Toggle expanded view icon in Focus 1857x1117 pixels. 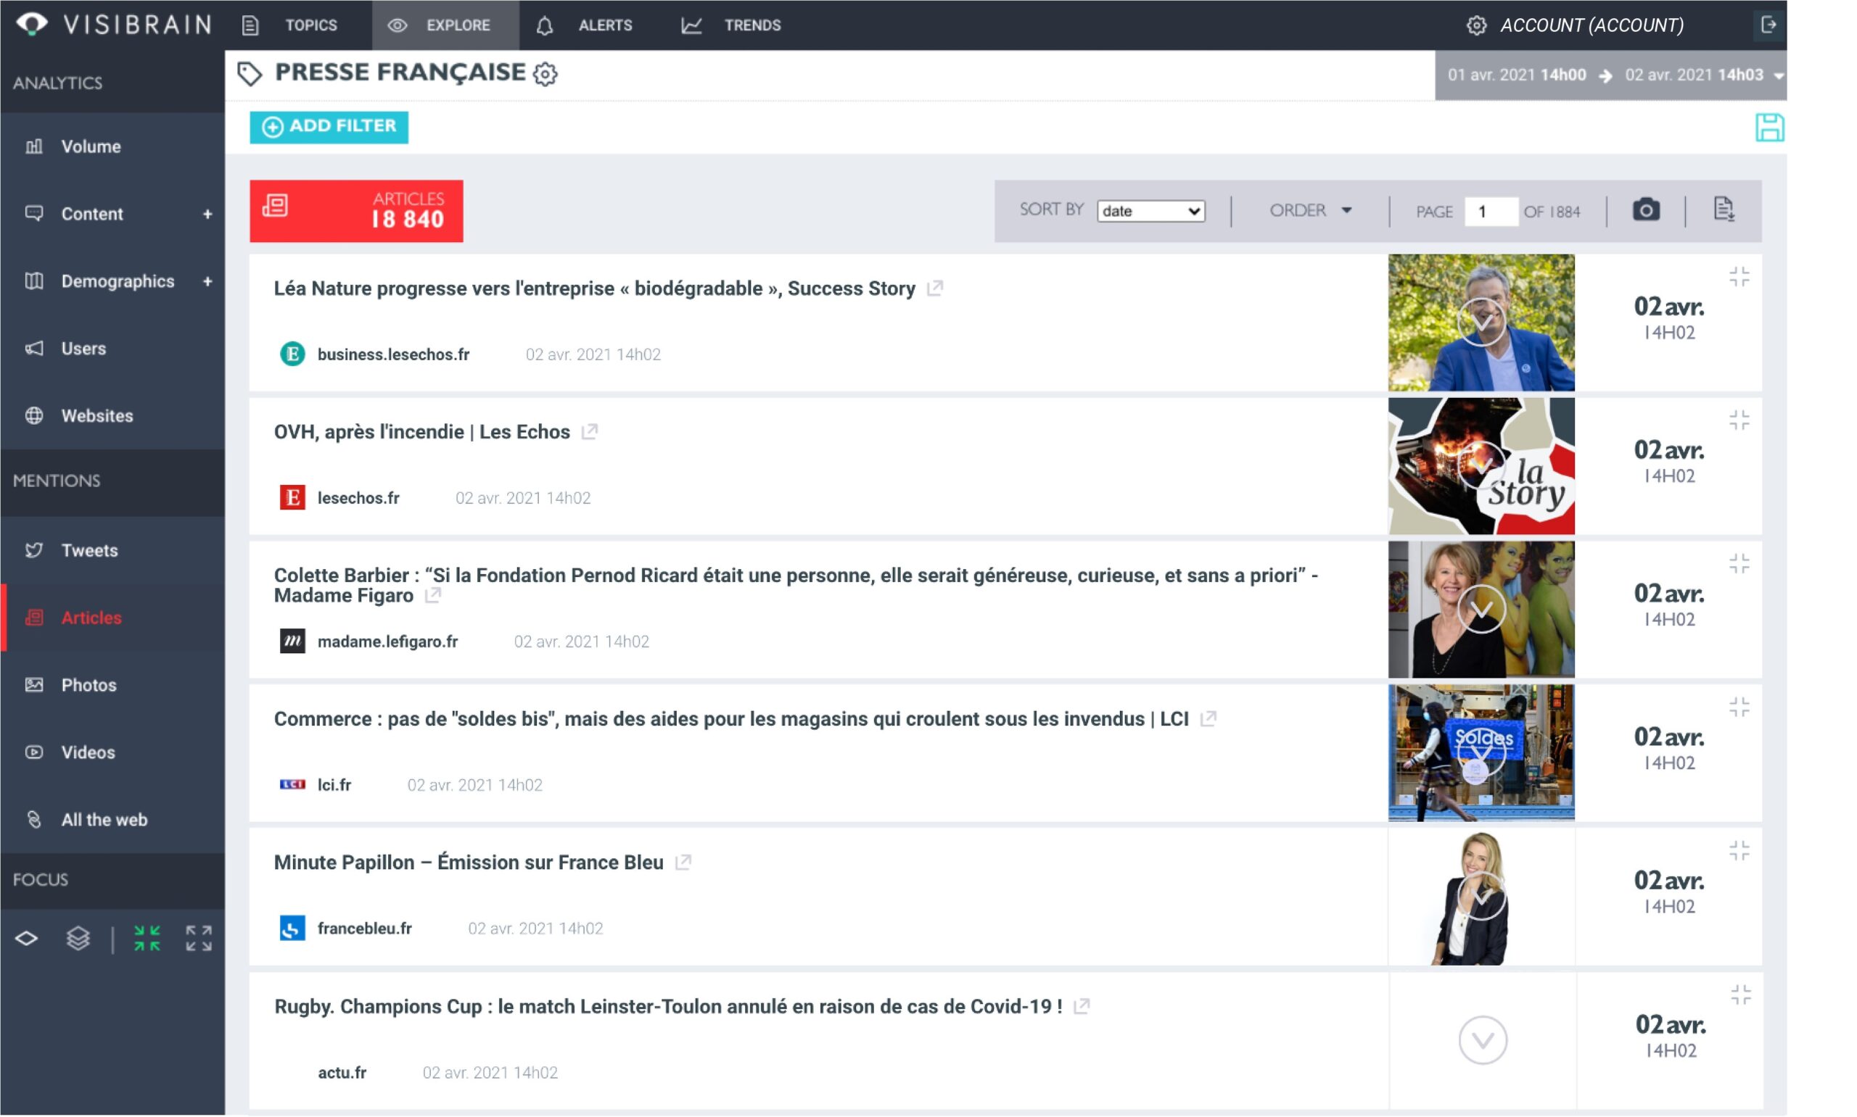[199, 939]
